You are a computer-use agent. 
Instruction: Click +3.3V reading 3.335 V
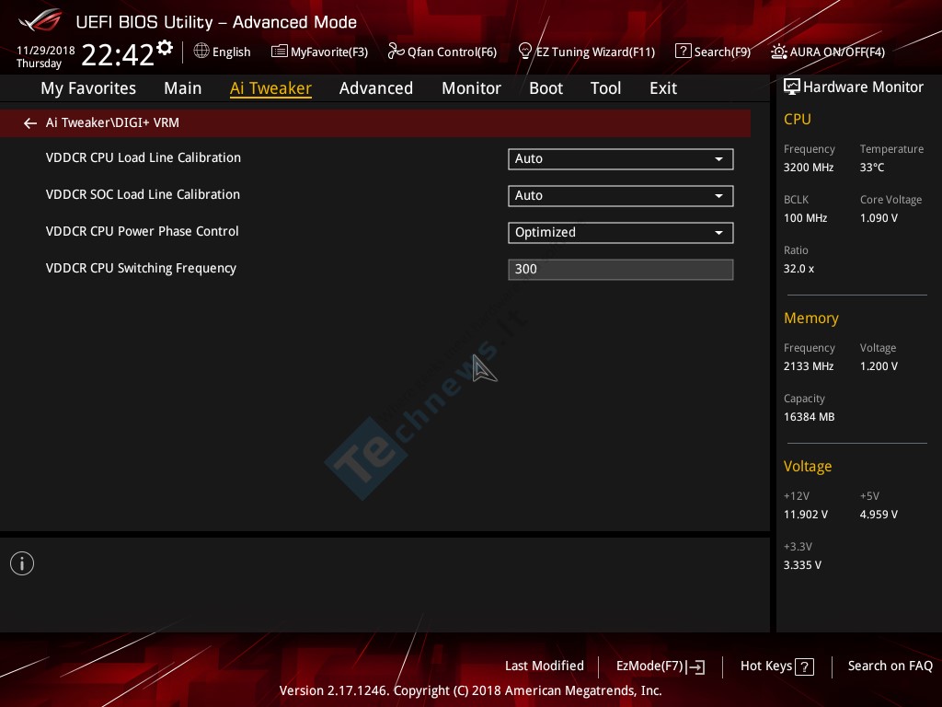pos(802,565)
